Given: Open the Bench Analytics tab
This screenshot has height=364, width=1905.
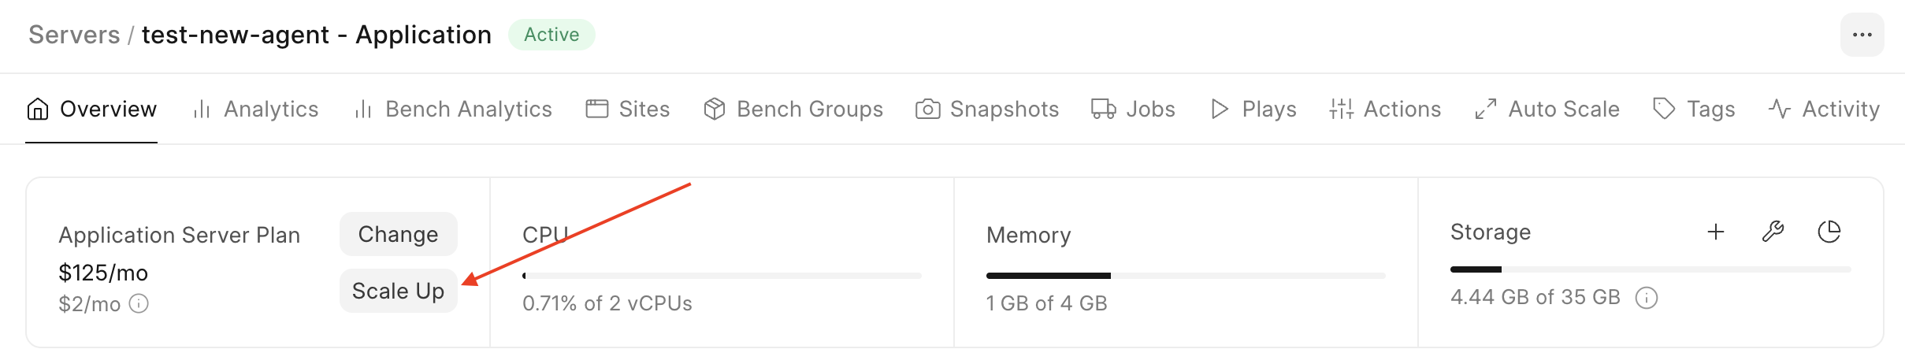Looking at the screenshot, I should [x=453, y=109].
